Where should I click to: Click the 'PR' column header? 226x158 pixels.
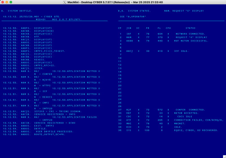coord(148,28)
